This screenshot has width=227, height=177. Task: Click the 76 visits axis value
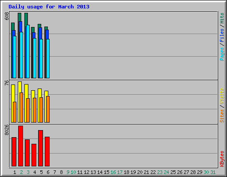[7, 83]
